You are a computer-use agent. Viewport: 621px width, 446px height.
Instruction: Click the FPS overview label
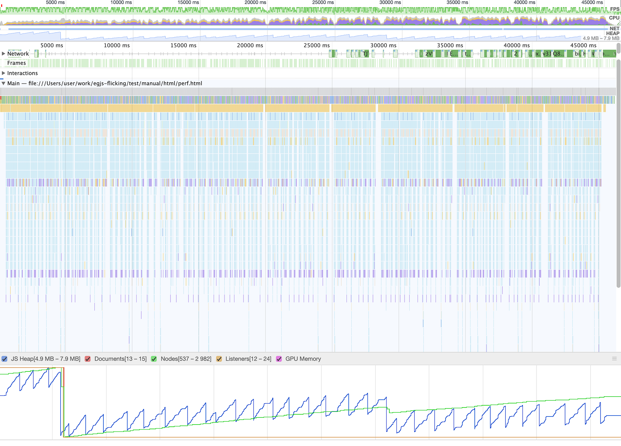click(x=614, y=9)
